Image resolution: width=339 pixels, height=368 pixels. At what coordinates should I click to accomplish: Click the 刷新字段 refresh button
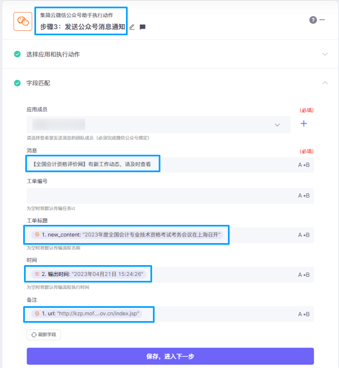pyautogui.click(x=44, y=335)
